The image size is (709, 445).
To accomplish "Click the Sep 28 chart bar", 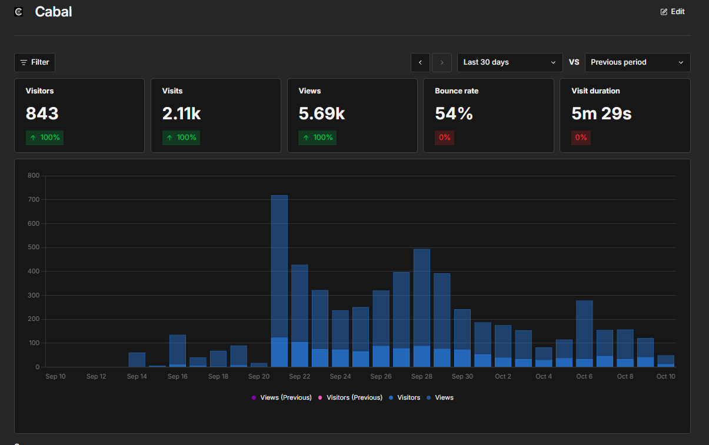I will coord(422,308).
